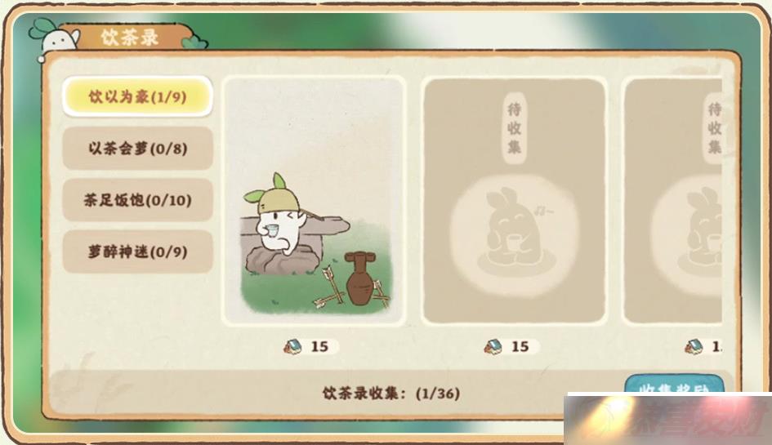Click the book reward icon under first card

294,346
